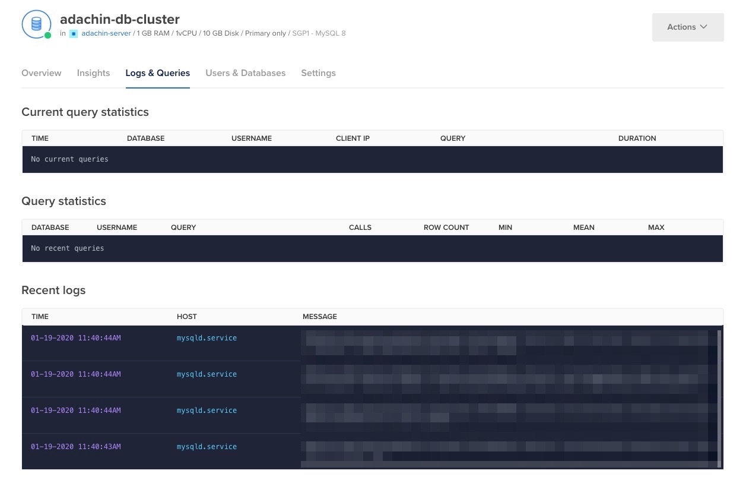Switch to the Insights tab
Image resolution: width=746 pixels, height=480 pixels.
click(x=93, y=73)
